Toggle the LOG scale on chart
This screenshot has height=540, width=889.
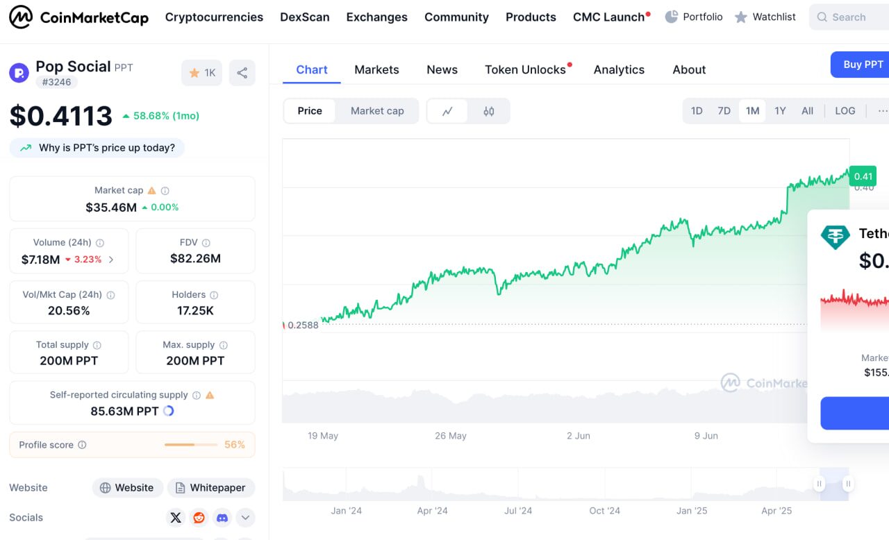point(845,111)
